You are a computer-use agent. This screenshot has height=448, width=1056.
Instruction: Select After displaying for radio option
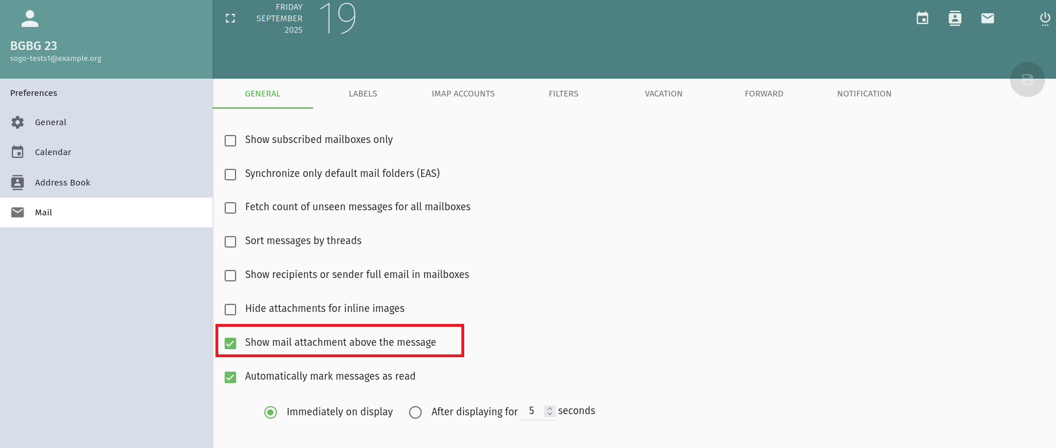coord(415,412)
